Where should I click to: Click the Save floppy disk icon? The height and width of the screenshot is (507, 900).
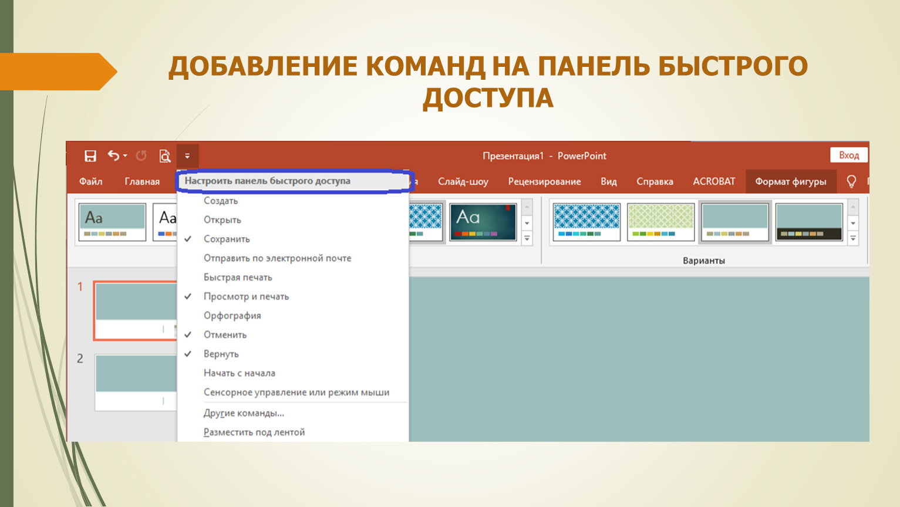(x=90, y=156)
